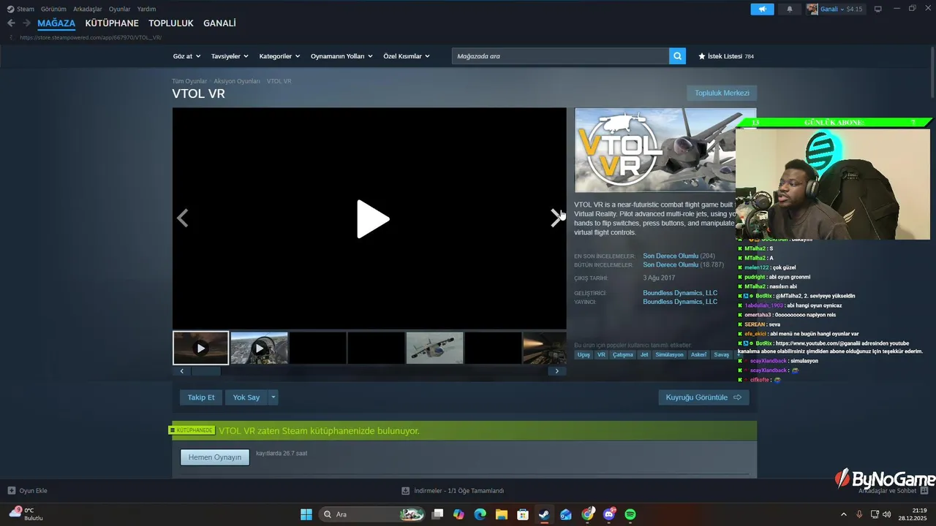This screenshot has width=936, height=526.
Task: Expand the Tavsiyeler dropdown
Action: coord(230,56)
